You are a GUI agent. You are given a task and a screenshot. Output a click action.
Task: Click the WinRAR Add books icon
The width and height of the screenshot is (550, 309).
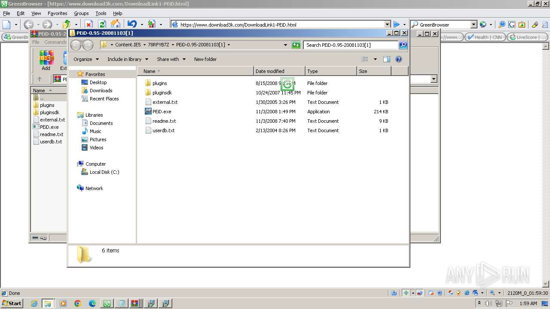(x=46, y=58)
